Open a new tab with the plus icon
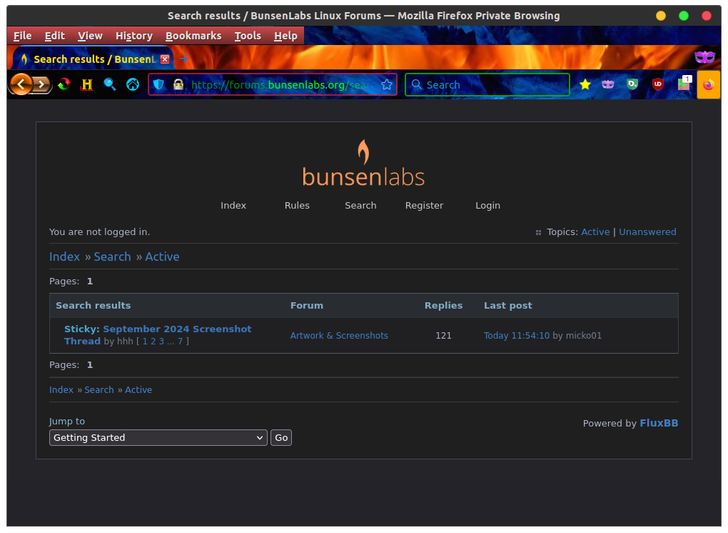 coord(184,59)
